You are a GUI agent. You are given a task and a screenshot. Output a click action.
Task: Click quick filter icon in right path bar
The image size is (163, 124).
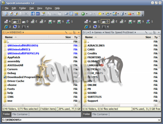(x=146, y=32)
